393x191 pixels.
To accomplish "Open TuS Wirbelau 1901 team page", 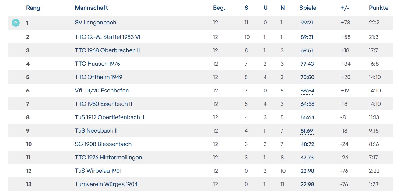I will click(98, 171).
